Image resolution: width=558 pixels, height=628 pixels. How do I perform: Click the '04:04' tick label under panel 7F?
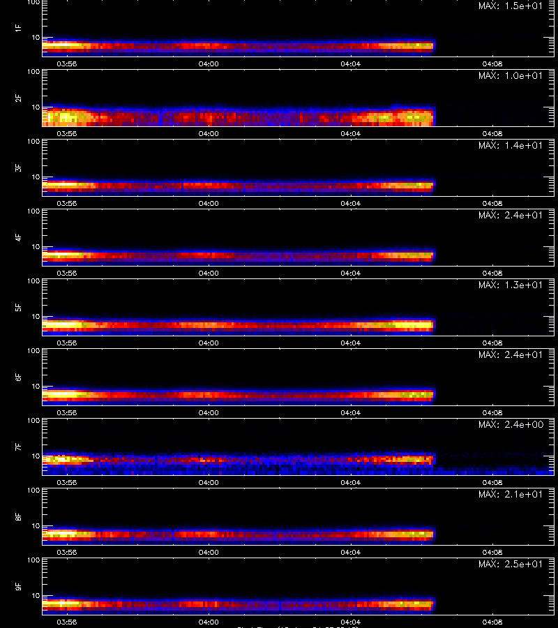click(351, 483)
